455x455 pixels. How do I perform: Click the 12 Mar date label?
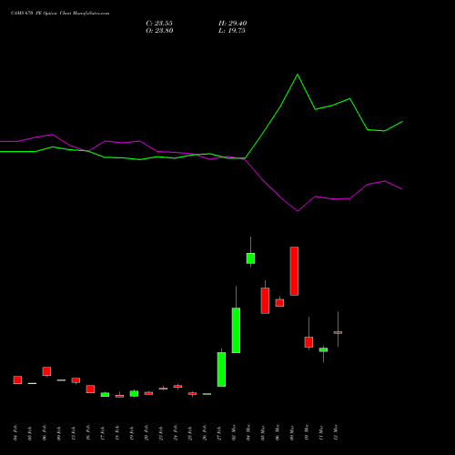[x=336, y=433]
